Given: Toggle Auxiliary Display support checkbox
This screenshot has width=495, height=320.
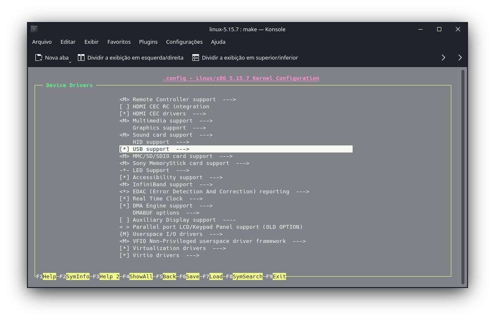Looking at the screenshot, I should (x=124, y=220).
